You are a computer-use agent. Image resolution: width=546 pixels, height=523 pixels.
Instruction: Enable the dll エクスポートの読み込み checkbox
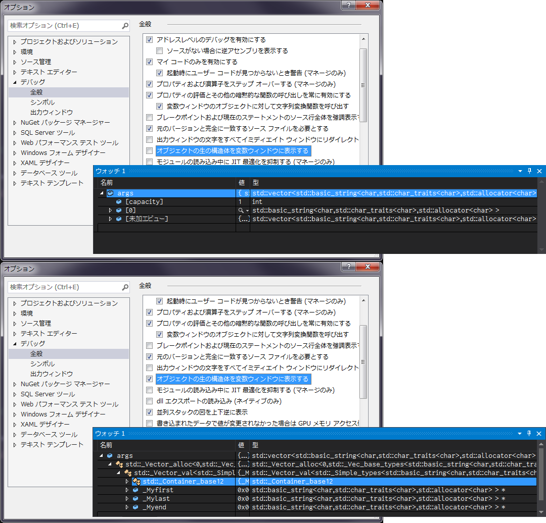(149, 401)
